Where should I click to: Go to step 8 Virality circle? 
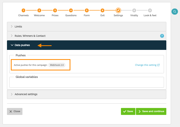tap(134, 10)
